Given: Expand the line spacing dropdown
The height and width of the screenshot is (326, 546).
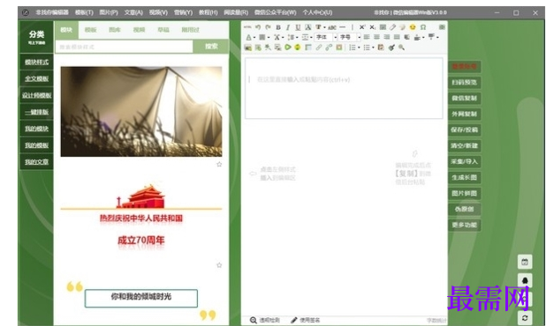Looking at the screenshot, I should [297, 37].
